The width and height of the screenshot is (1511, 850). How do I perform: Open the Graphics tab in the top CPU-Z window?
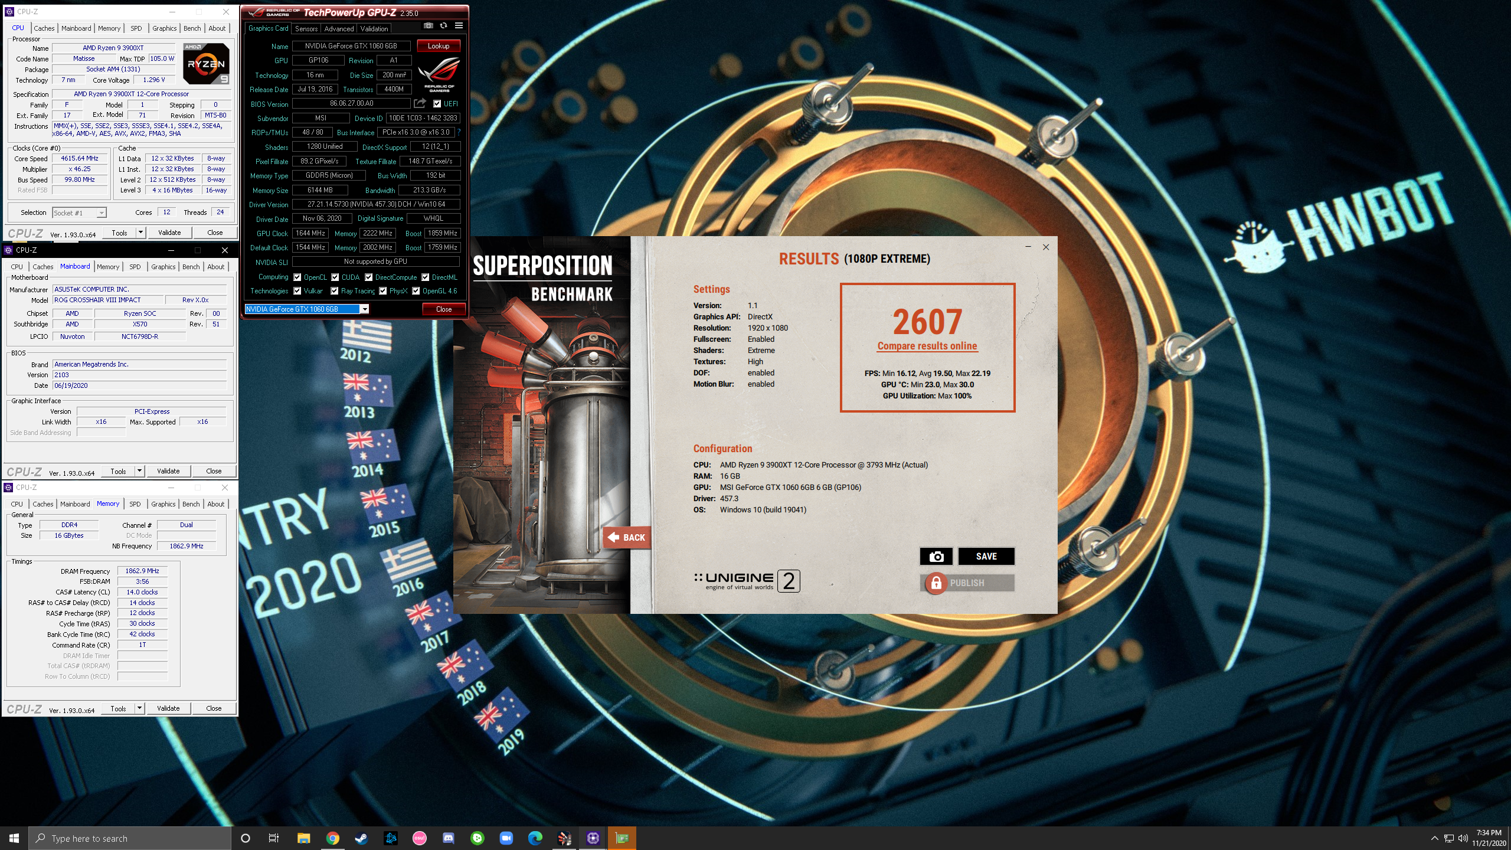(x=165, y=28)
